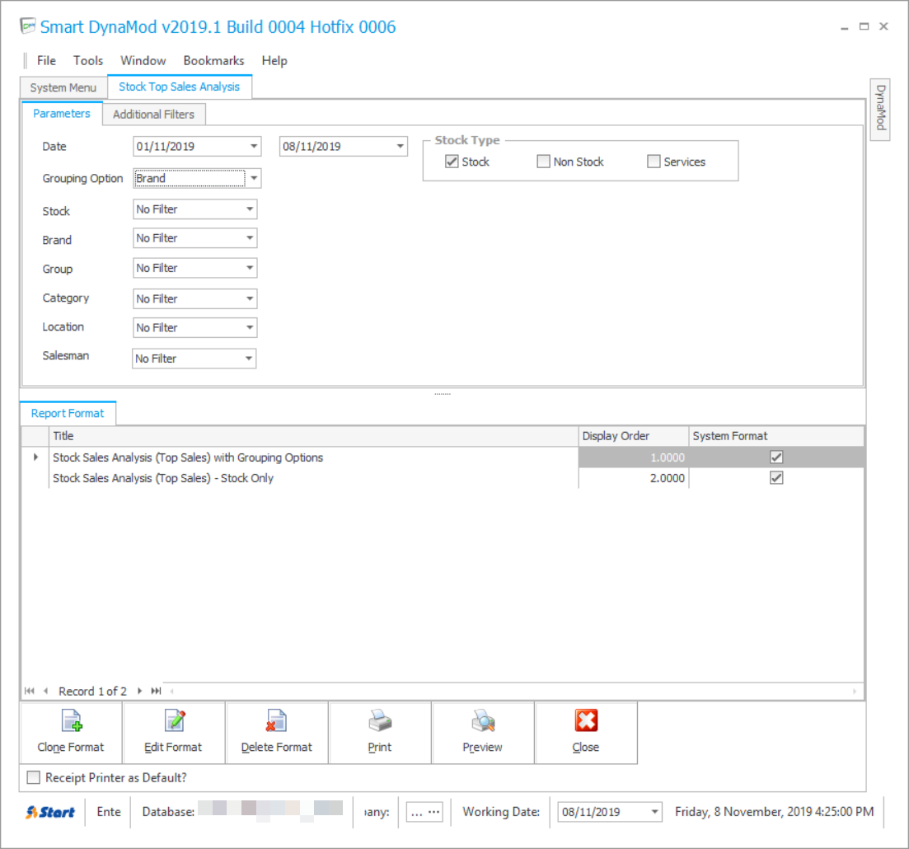Screen dimensions: 909x849
Task: Open the Location filter dropdown
Action: click(250, 328)
